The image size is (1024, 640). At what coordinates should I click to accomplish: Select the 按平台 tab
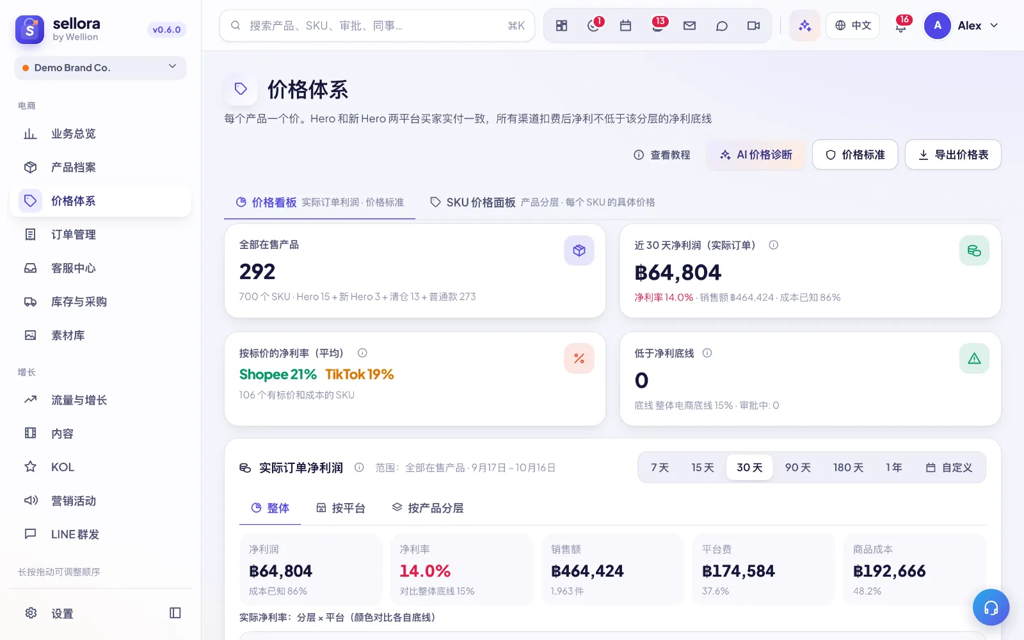point(341,508)
